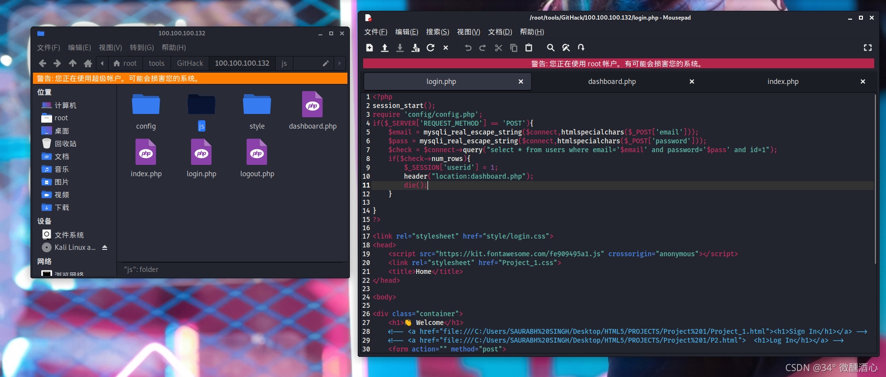Viewport: 886px width, 377px height.
Task: Close the index.php tab
Action: [863, 81]
